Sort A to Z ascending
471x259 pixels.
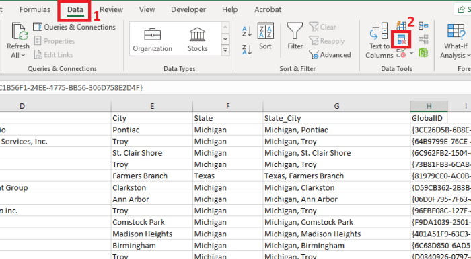247,32
